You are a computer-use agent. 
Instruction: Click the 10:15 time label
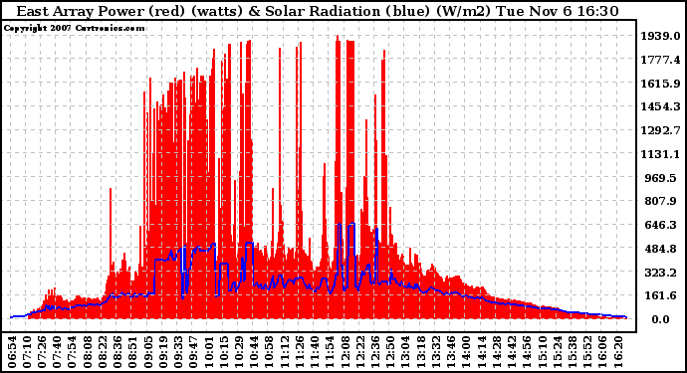tap(224, 352)
